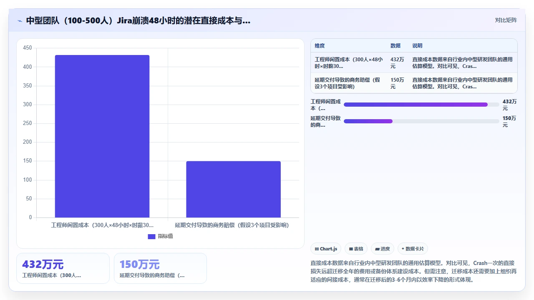Viewport: 534px width, 300px height.
Task: Click the 工程师闲置成本 progress bar label
Action: 325,105
